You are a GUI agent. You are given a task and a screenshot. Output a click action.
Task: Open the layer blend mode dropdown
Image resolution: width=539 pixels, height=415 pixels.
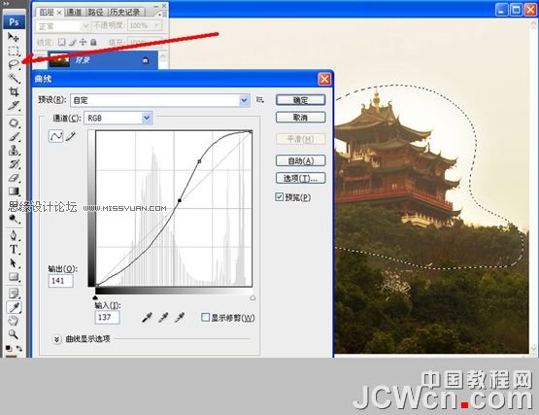click(x=63, y=26)
